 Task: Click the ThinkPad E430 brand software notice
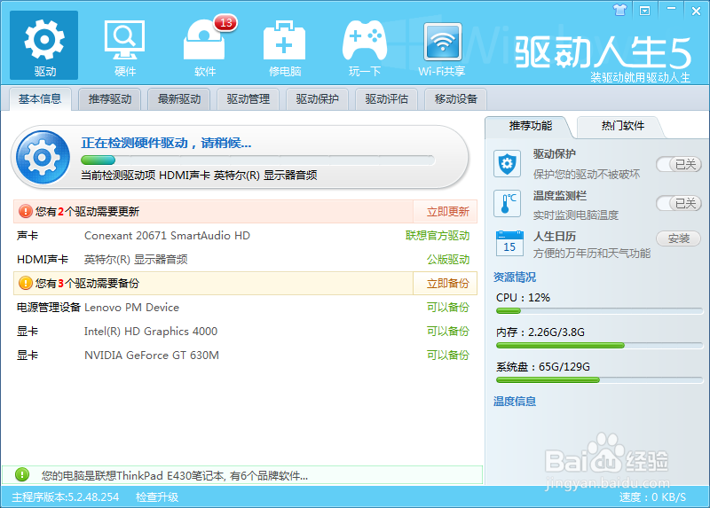pyautogui.click(x=175, y=476)
